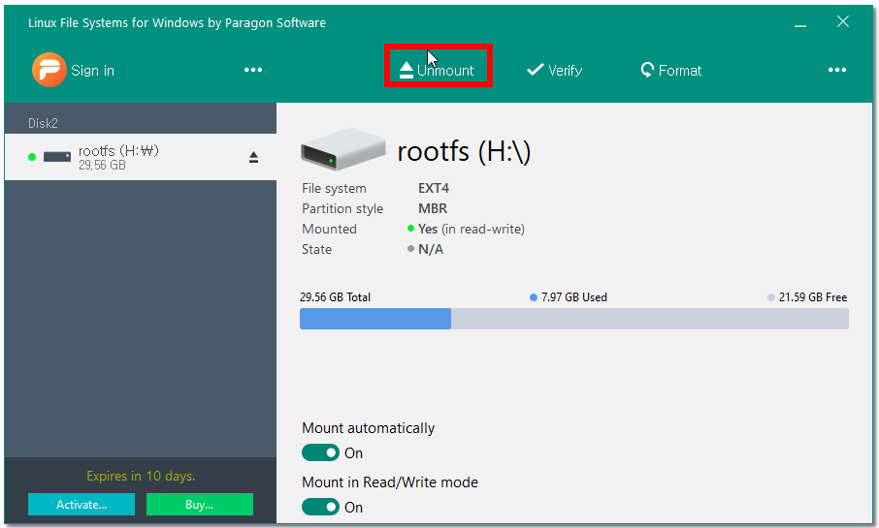Click the Paragon logo icon

coord(49,70)
